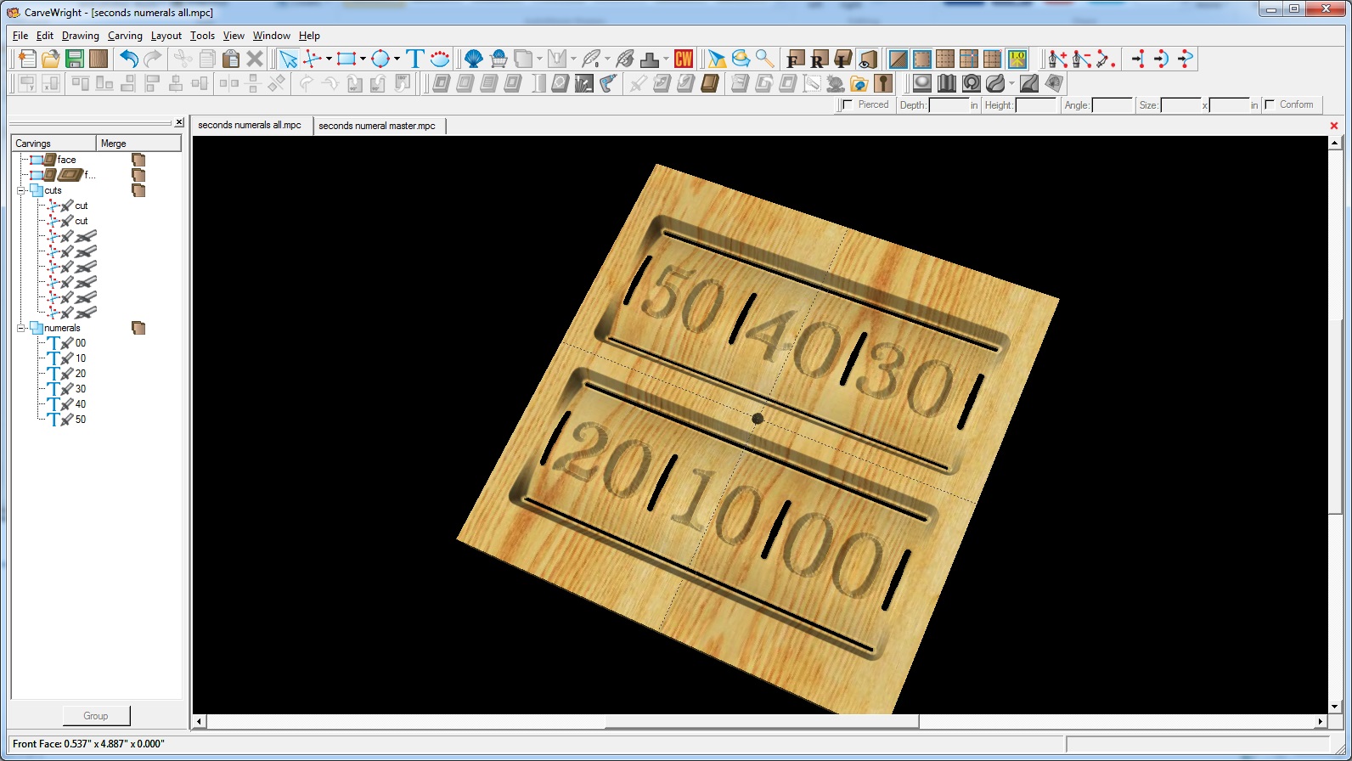This screenshot has width=1352, height=761.
Task: Click the Carvings column header
Action: tap(53, 144)
